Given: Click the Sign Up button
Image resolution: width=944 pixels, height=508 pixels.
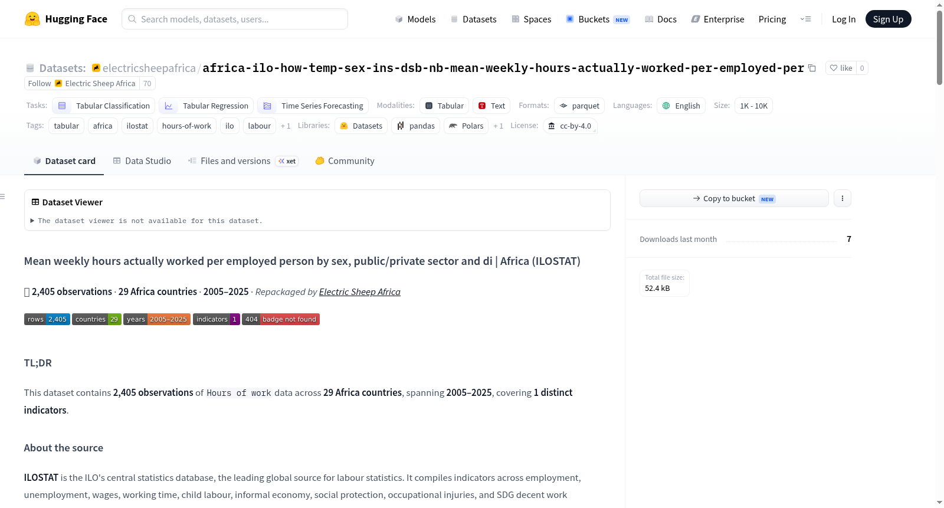Looking at the screenshot, I should 888,19.
